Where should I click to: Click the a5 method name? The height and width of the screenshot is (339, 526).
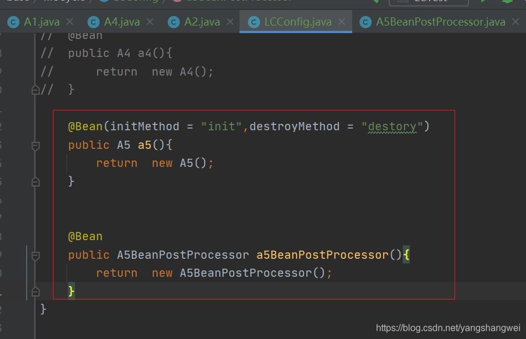[x=145, y=145]
